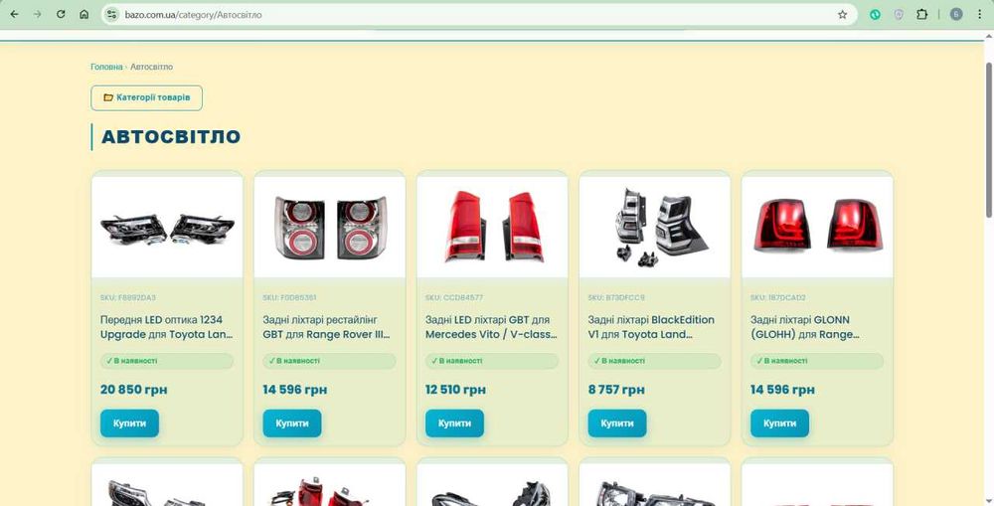Image resolution: width=994 pixels, height=506 pixels.
Task: View Range Rover GLONN red taillights image
Action: pos(817,227)
